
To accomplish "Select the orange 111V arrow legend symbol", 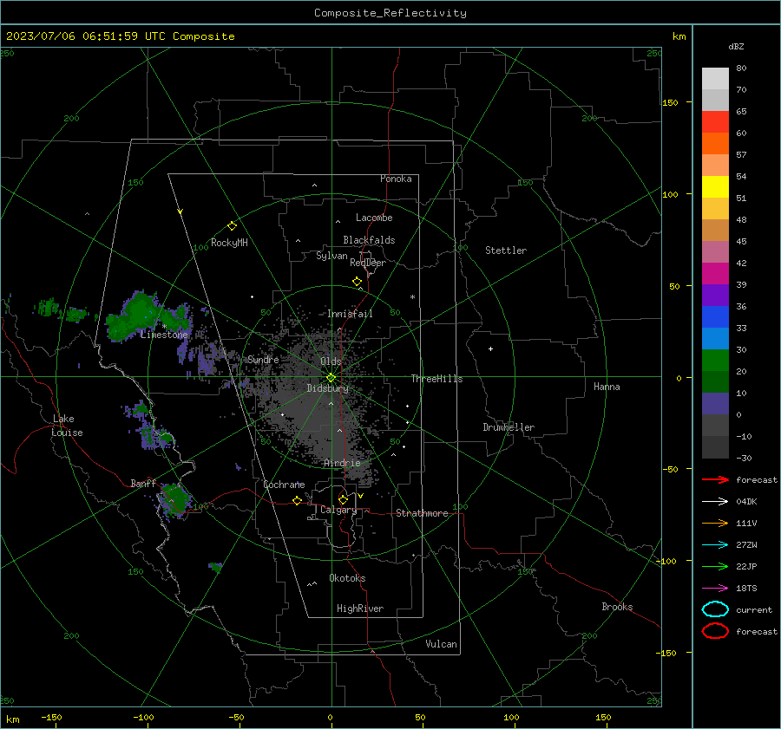I will (x=715, y=523).
